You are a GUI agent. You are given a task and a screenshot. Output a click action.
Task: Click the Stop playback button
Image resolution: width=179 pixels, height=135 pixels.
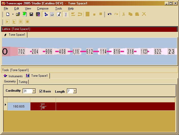(27, 22)
